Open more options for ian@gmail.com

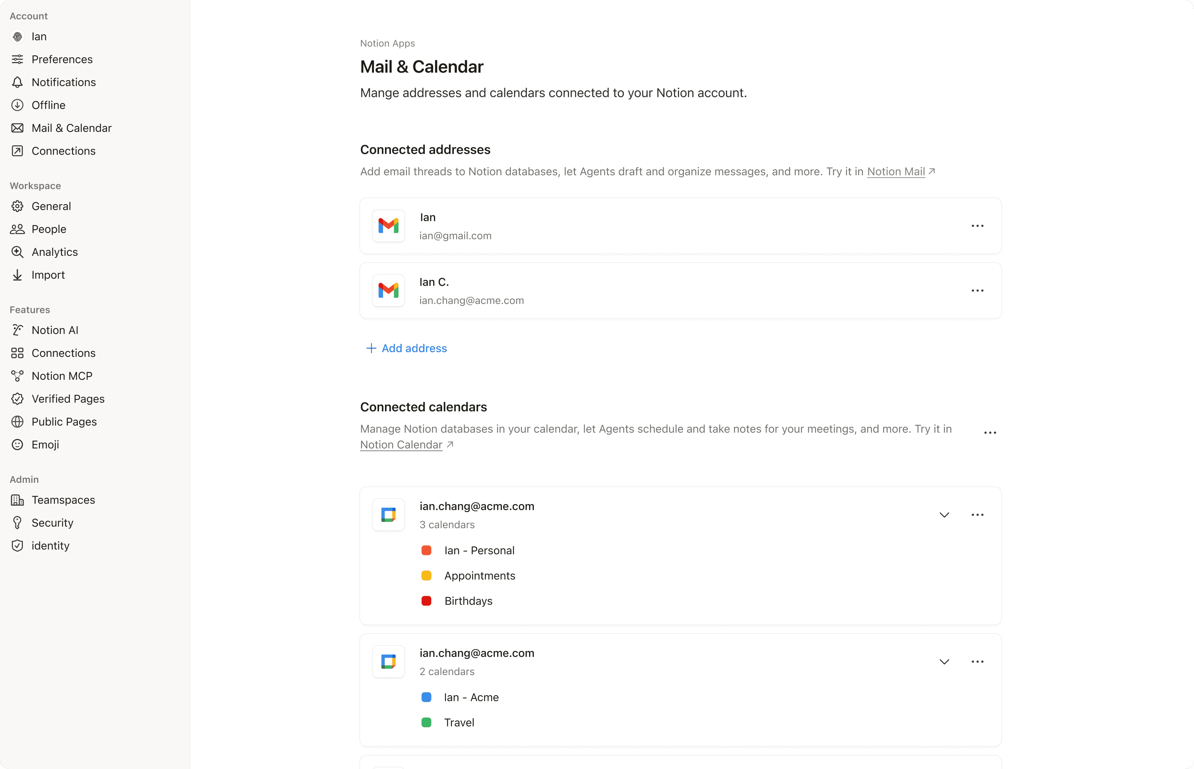click(977, 226)
